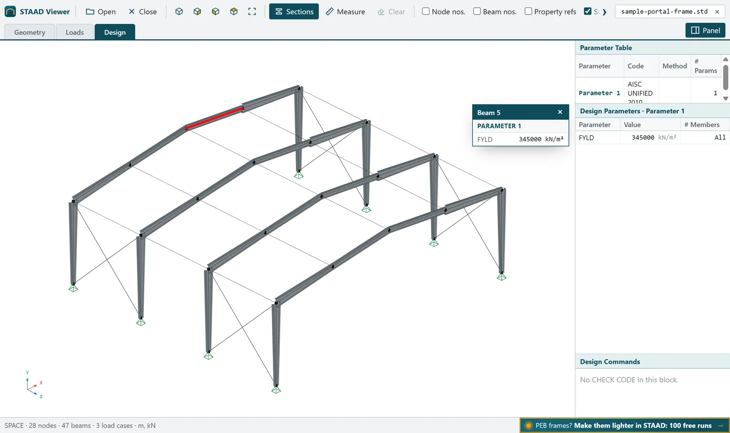Click the arrow at end of PEB banner
Image resolution: width=730 pixels, height=433 pixels.
pos(720,426)
